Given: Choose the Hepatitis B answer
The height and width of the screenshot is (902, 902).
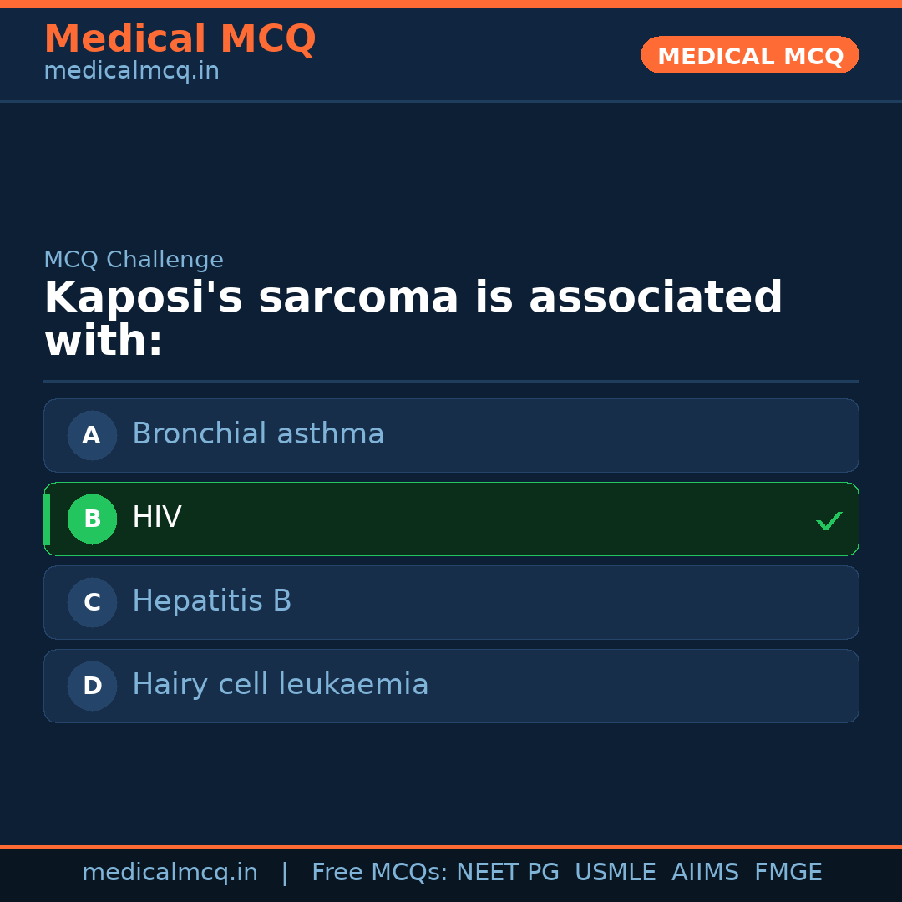Looking at the screenshot, I should click(212, 601).
